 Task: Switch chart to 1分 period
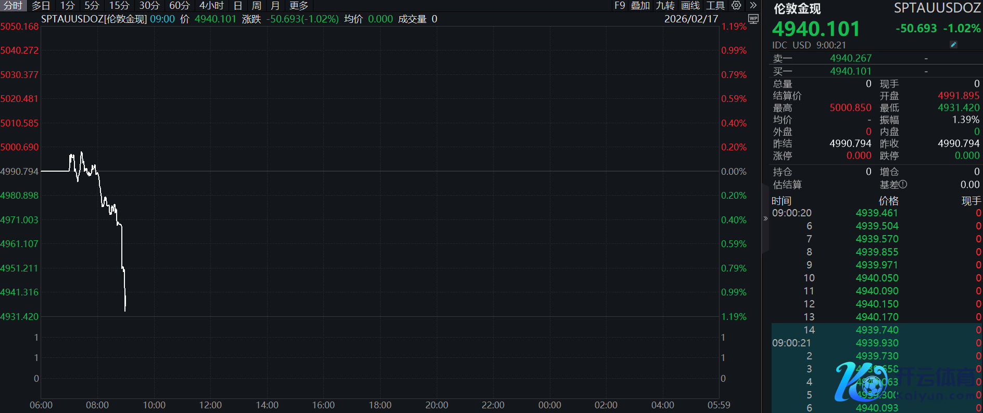67,6
